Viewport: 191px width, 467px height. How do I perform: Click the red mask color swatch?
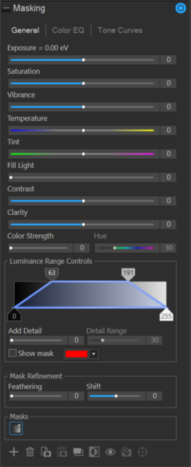pyautogui.click(x=77, y=354)
